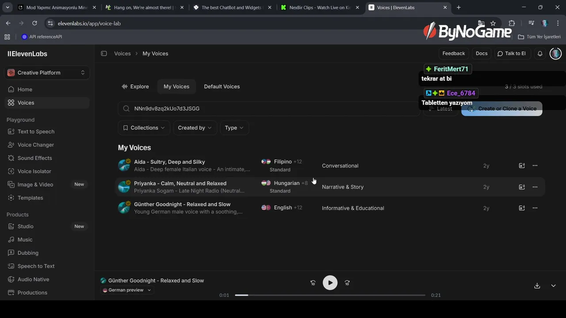The width and height of the screenshot is (566, 318).
Task: Switch to Explore tab
Action: (x=135, y=87)
